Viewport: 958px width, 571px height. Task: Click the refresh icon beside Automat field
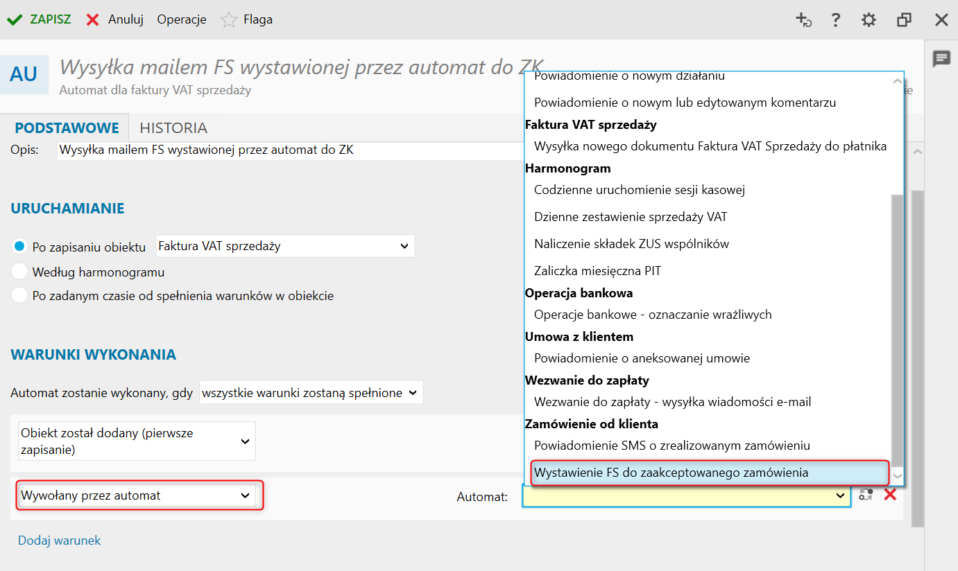click(x=866, y=495)
